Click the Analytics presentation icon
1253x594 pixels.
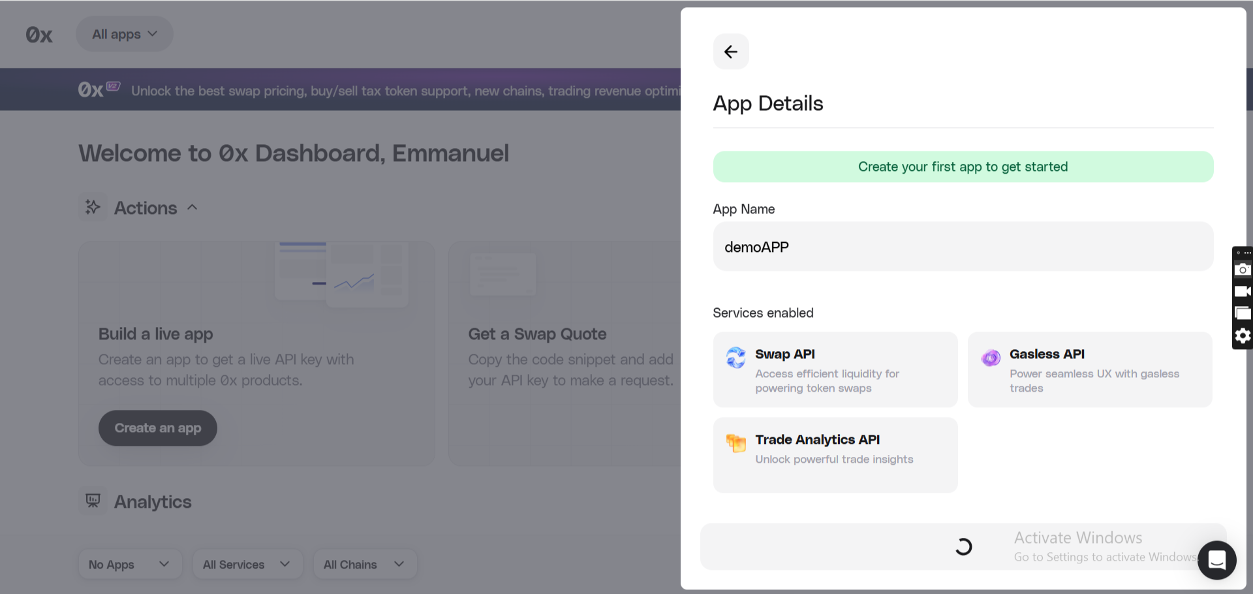93,501
